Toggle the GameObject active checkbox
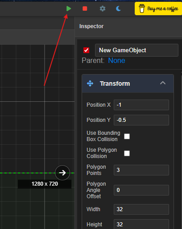The height and width of the screenshot is (229, 182). pyautogui.click(x=86, y=50)
